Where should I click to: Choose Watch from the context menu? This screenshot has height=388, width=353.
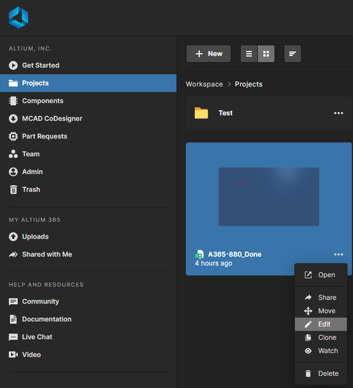(x=321, y=351)
